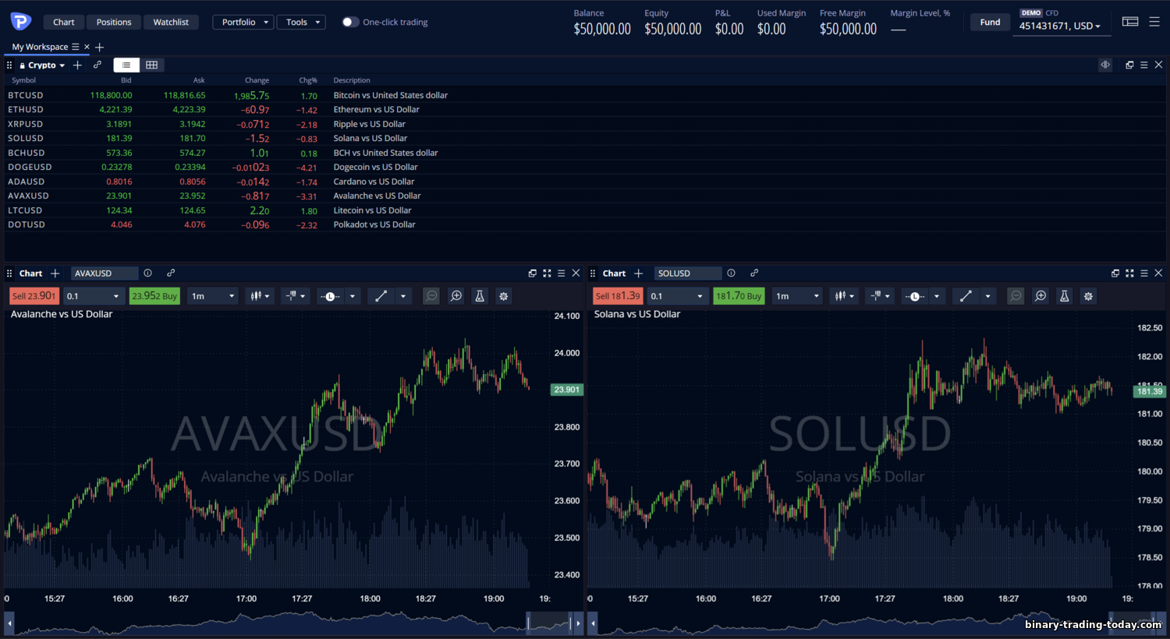This screenshot has width=1170, height=639.
Task: Switch watchlist to list view
Action: click(x=126, y=65)
